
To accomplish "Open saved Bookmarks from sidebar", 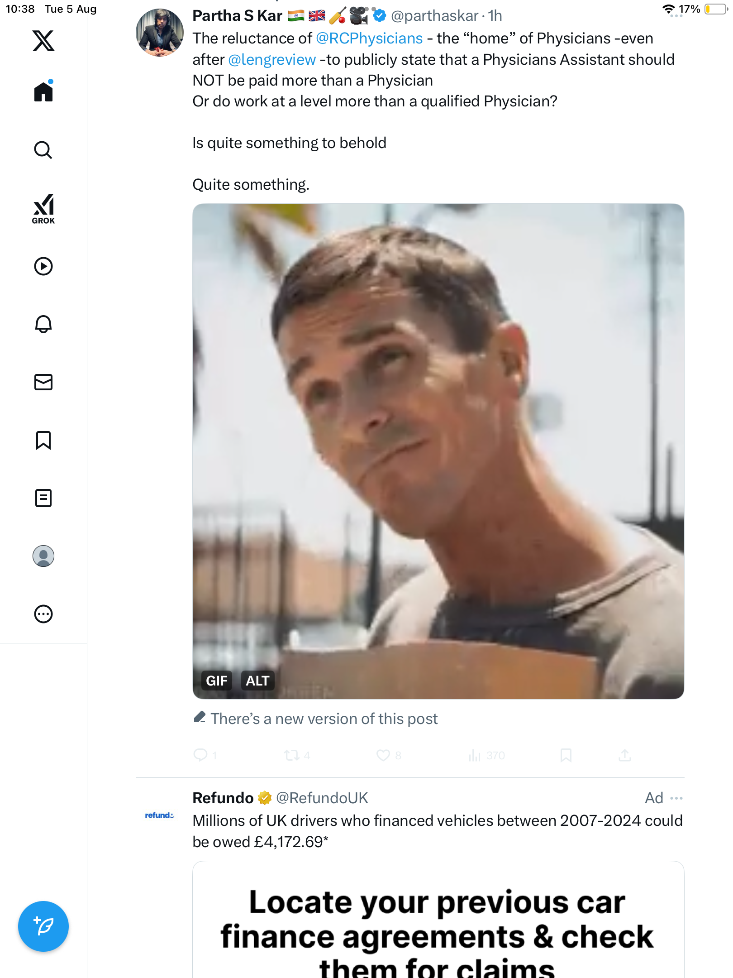I will coord(43,440).
